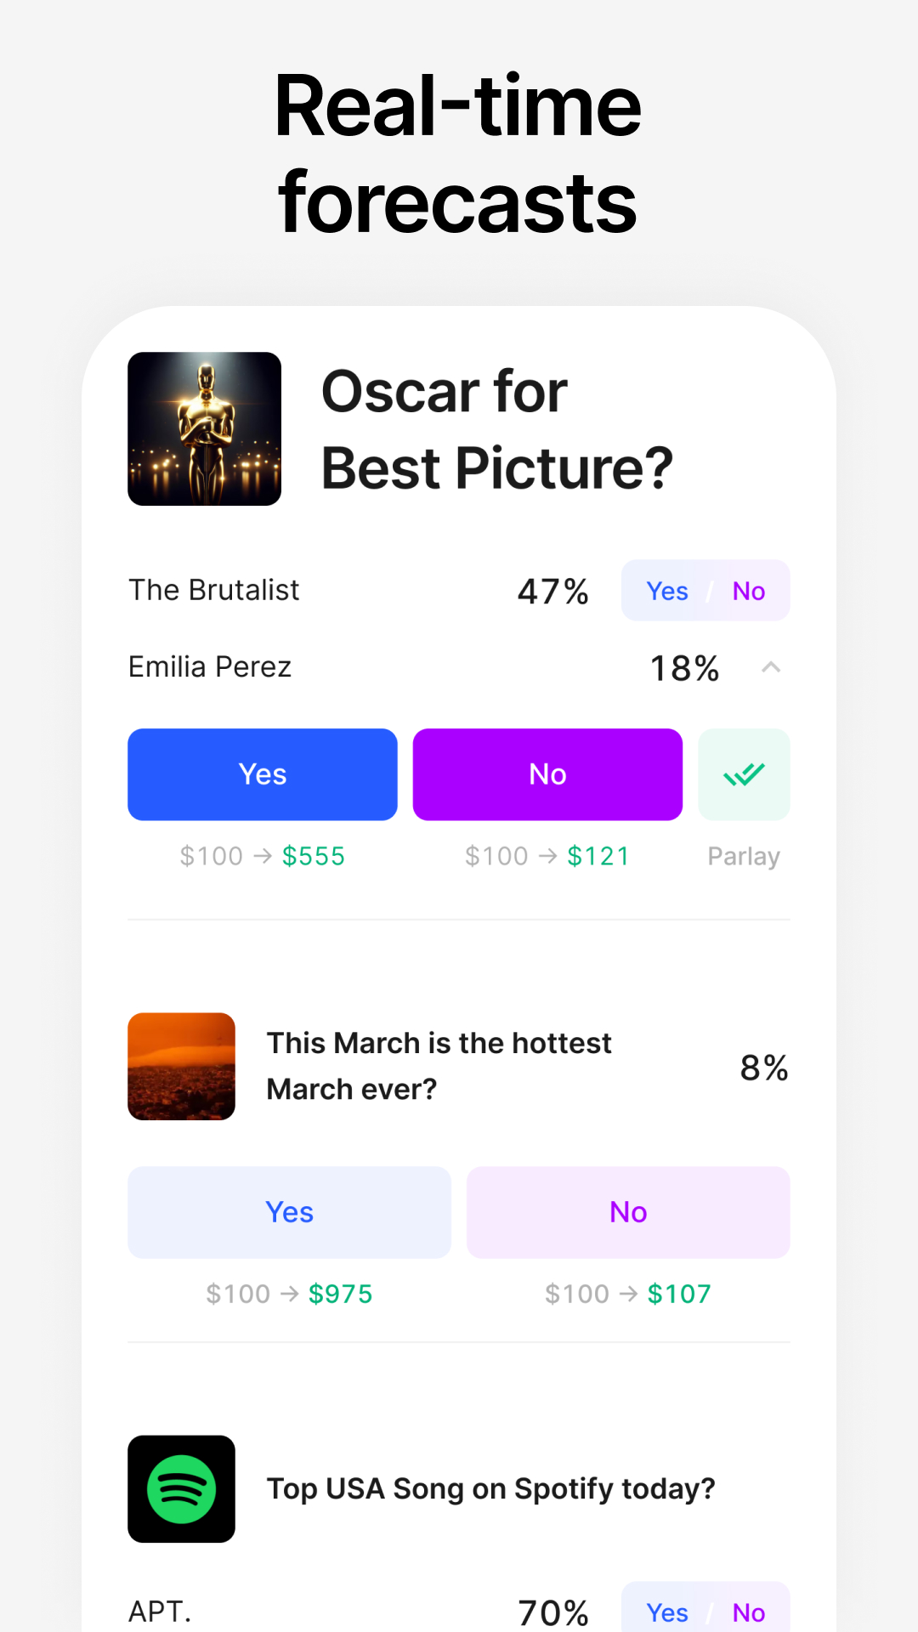Click the Parlay label text
Image resolution: width=918 pixels, height=1632 pixels.
tap(744, 856)
